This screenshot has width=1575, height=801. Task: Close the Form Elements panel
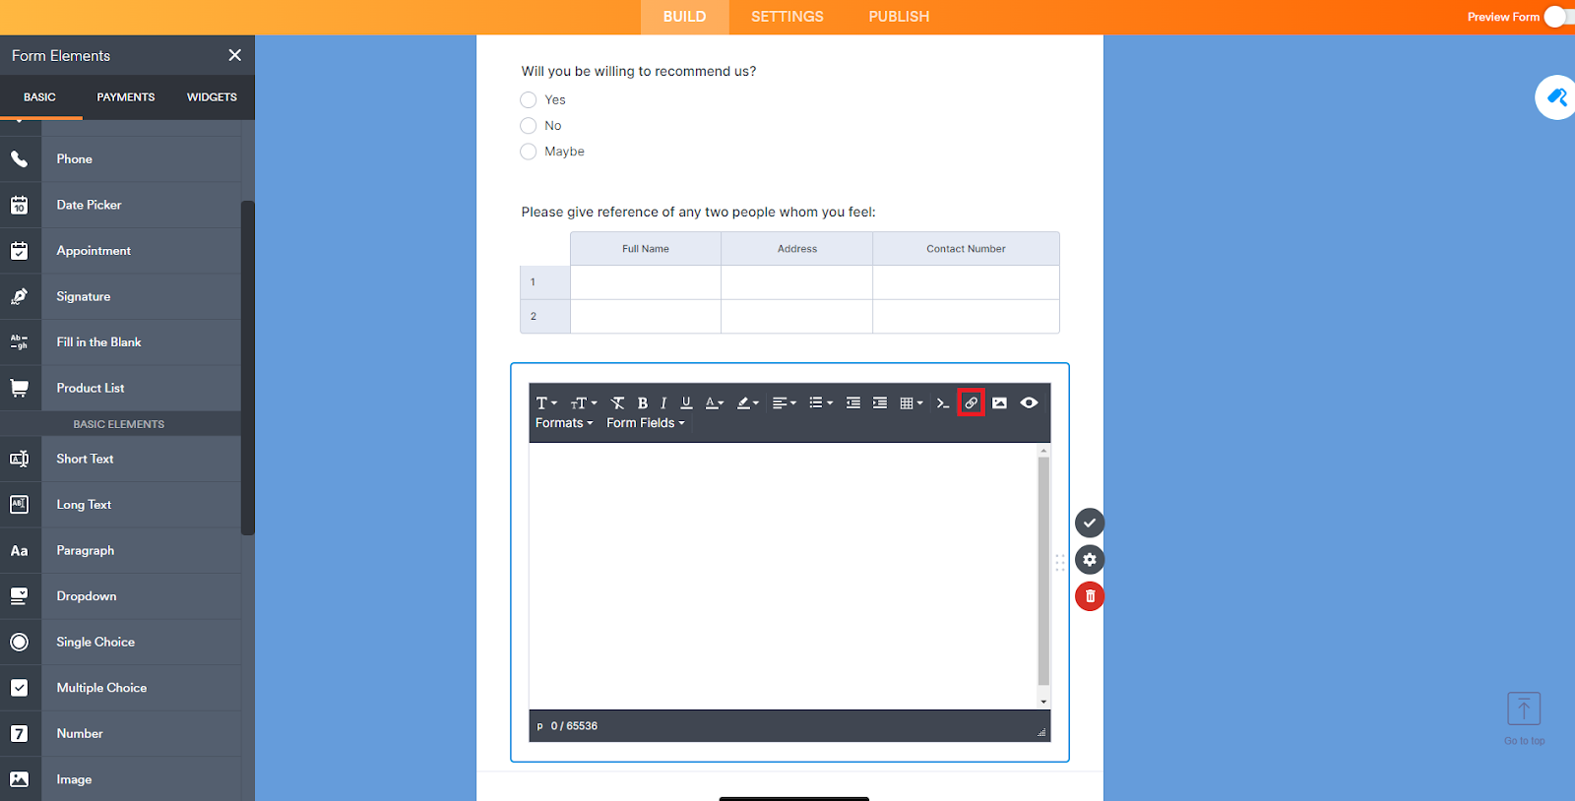(234, 55)
